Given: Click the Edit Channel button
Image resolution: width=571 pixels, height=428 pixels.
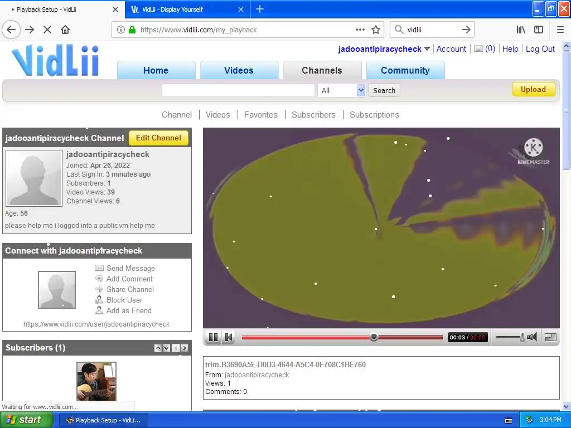Looking at the screenshot, I should tap(158, 138).
